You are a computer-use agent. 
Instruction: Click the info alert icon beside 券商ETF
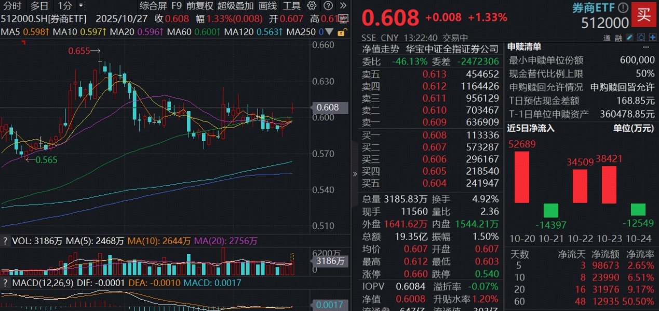pos(623,7)
